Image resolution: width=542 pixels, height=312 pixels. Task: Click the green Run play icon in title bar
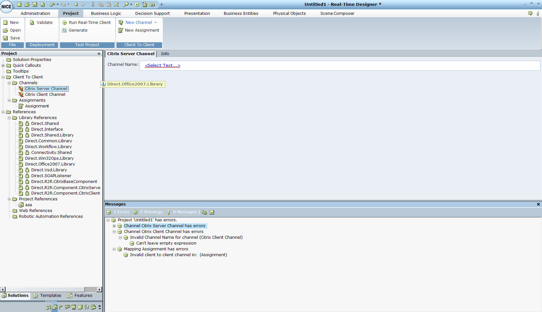click(x=137, y=5)
